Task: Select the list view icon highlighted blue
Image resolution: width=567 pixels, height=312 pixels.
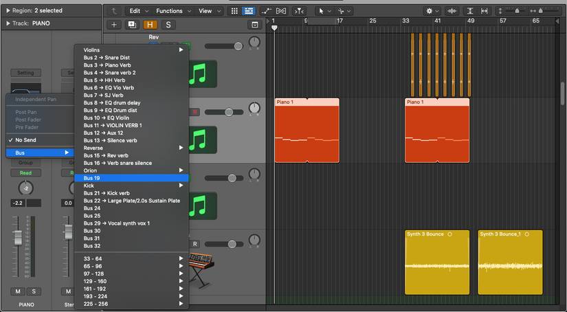Action: pos(249,11)
